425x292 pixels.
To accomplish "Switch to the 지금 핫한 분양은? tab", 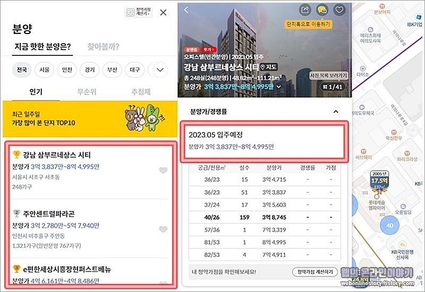I will pos(42,47).
